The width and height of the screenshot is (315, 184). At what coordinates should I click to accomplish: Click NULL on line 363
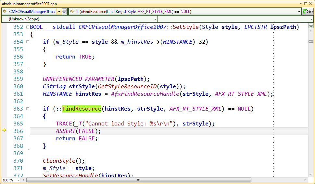(244, 109)
